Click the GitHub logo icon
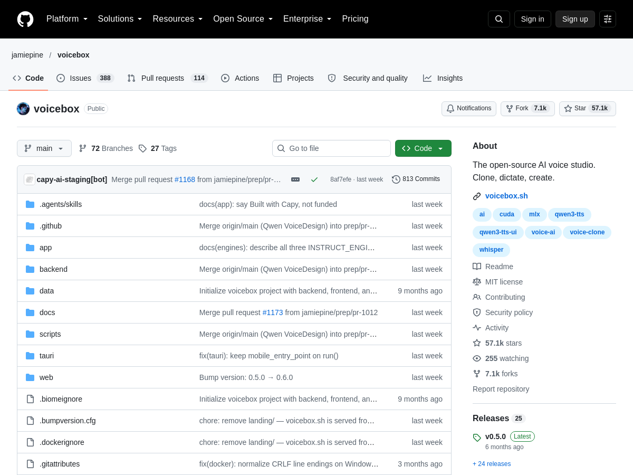The width and height of the screenshot is (633, 475). [25, 19]
